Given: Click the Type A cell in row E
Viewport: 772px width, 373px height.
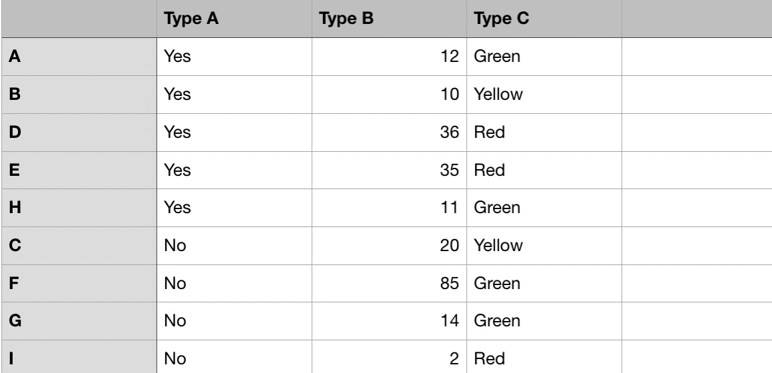Looking at the screenshot, I should click(x=232, y=171).
